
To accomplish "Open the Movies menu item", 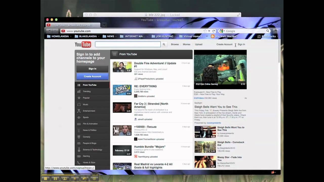I will coord(187,44).
